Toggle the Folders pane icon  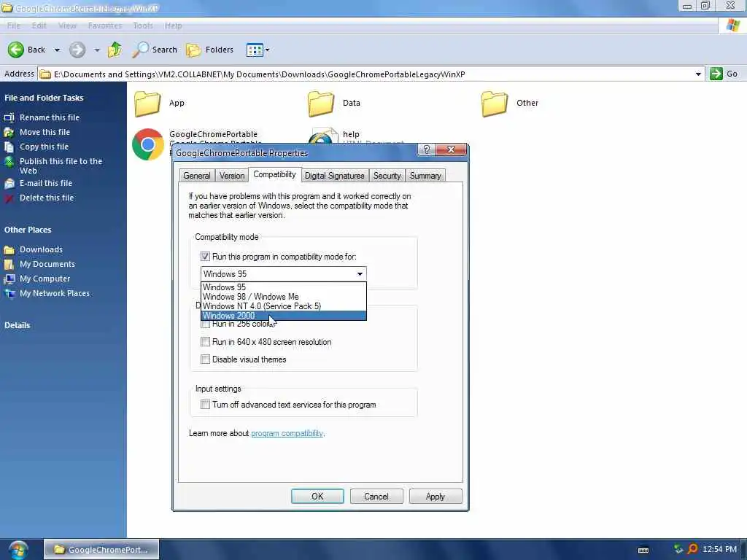point(193,50)
